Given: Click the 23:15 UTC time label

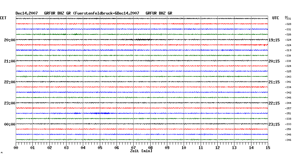Looking at the screenshot, I should [x=274, y=124].
